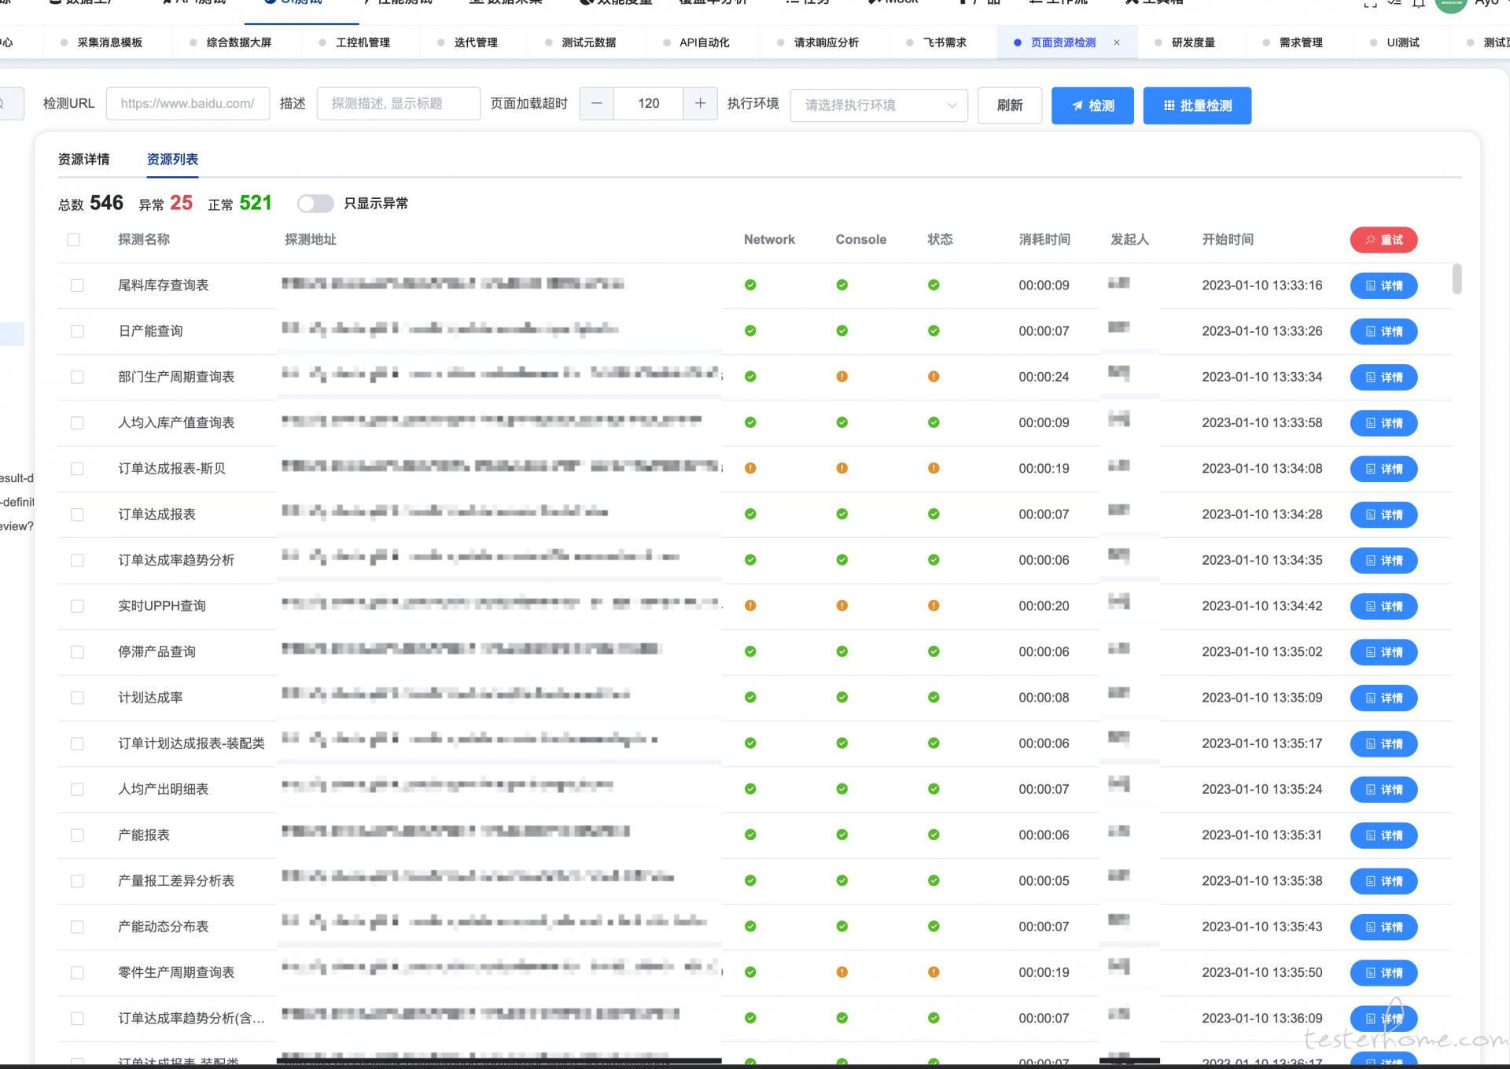Focus the 描述 description input field
The height and width of the screenshot is (1069, 1510).
click(398, 104)
